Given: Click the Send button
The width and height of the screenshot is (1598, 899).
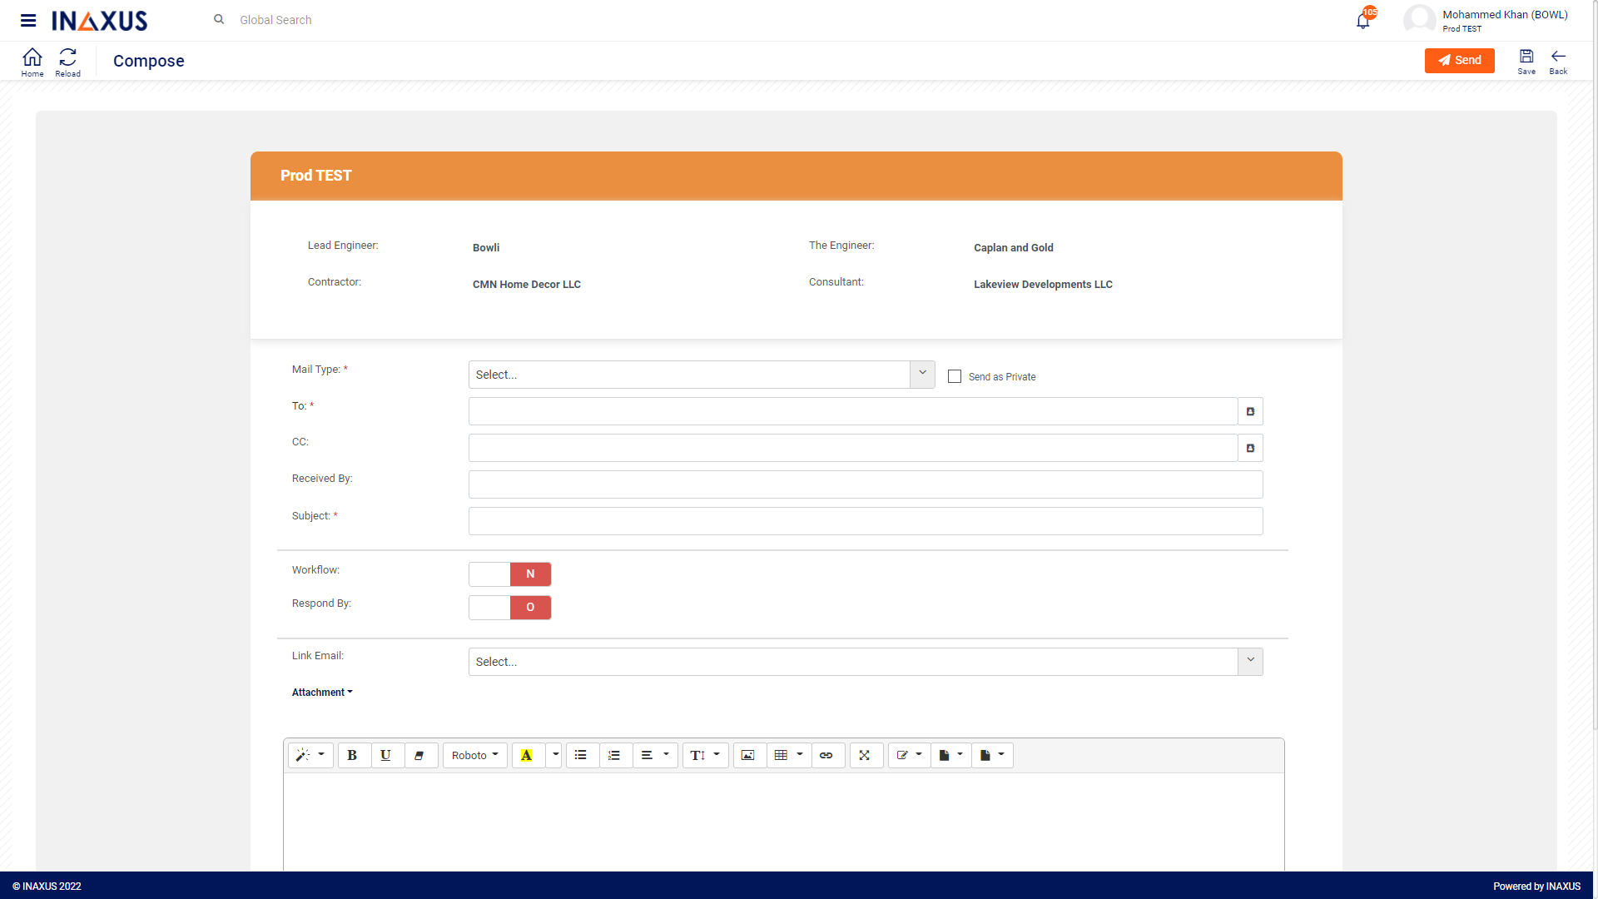Looking at the screenshot, I should 1459,60.
